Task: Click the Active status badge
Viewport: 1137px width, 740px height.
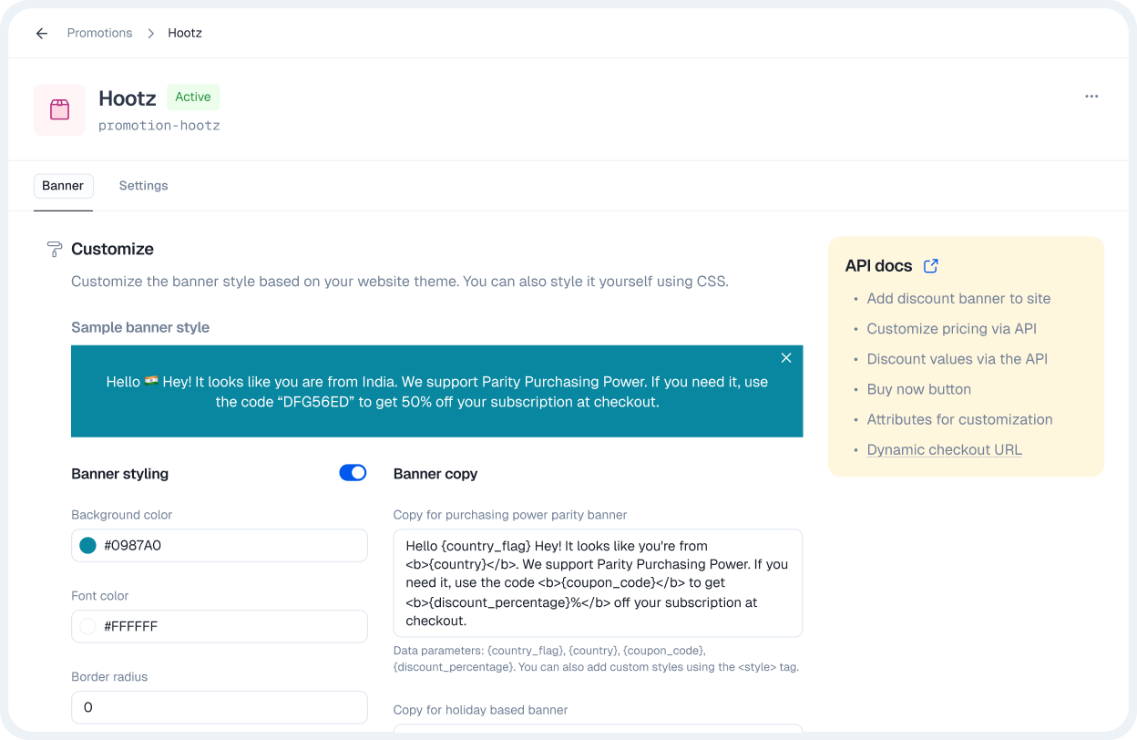Action: pyautogui.click(x=193, y=98)
